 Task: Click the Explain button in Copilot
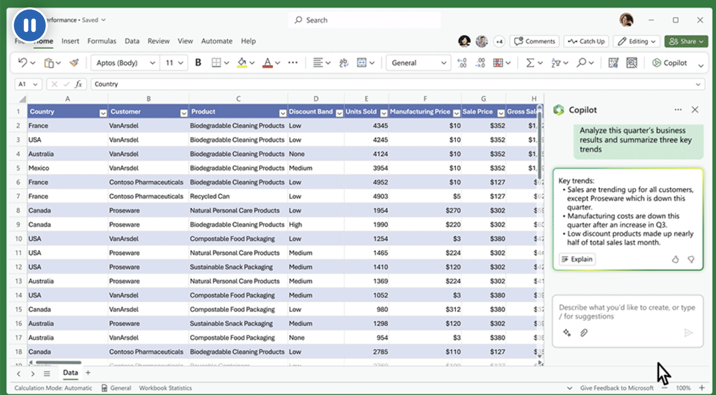[577, 259]
